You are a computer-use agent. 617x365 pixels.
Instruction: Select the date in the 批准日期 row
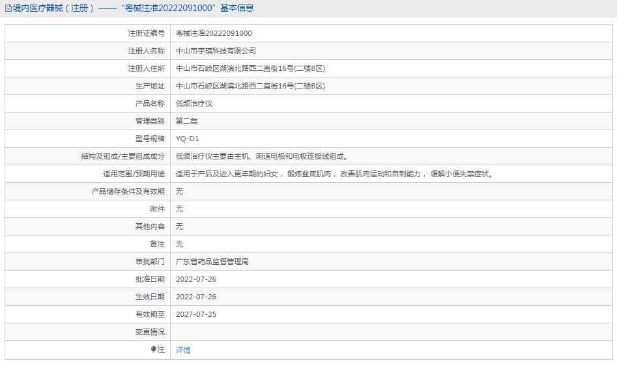coord(196,279)
